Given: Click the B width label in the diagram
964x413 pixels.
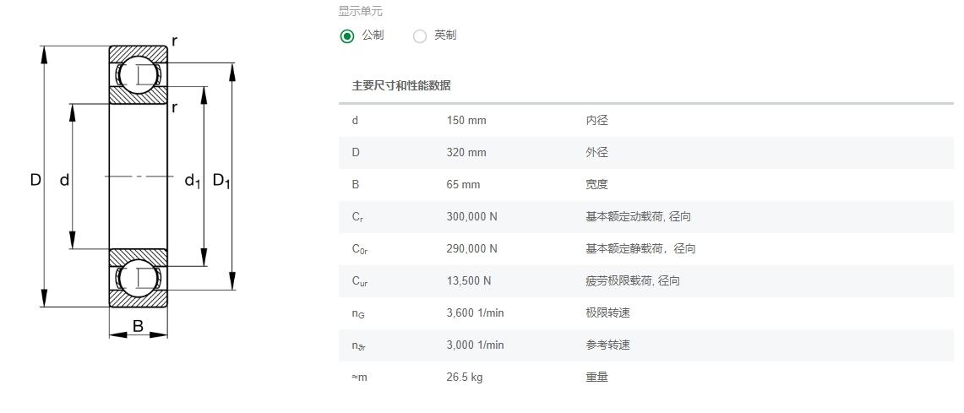Looking at the screenshot, I should tap(139, 326).
